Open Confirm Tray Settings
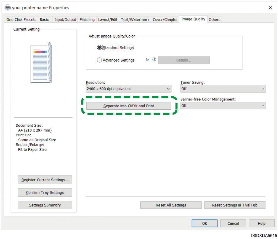Viewport: 278px width, 239px height. 45,193
